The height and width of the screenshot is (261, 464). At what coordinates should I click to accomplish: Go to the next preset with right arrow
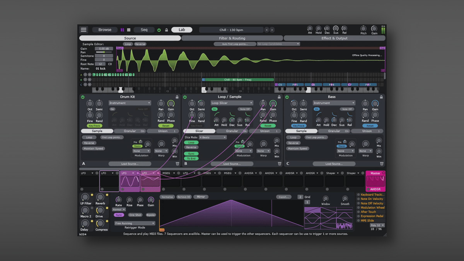[x=272, y=30]
